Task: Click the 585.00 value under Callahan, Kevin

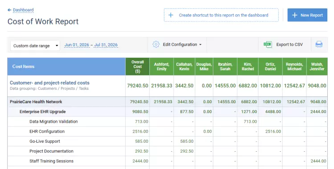Action: (x=187, y=141)
